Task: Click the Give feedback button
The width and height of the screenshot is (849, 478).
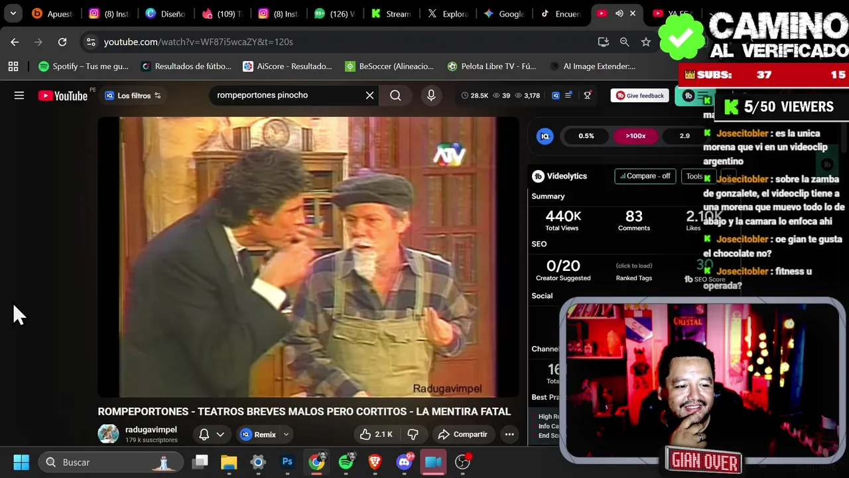Action: 639,96
